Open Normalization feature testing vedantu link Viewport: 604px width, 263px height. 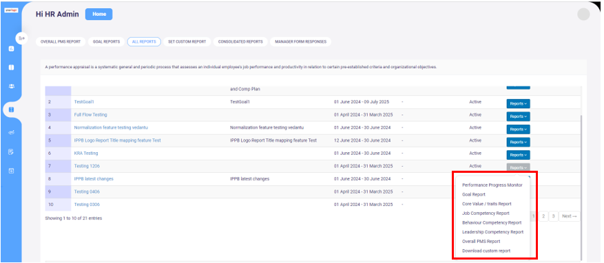[111, 127]
